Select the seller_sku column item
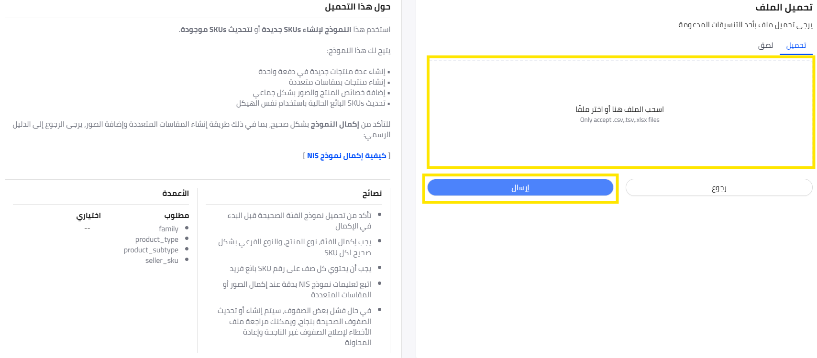 click(162, 260)
